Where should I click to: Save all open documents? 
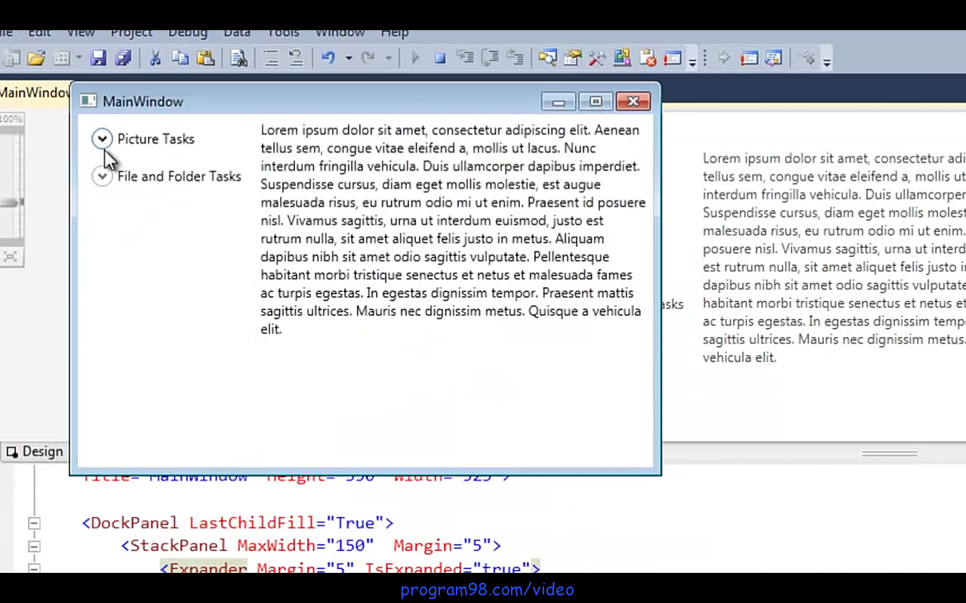124,58
